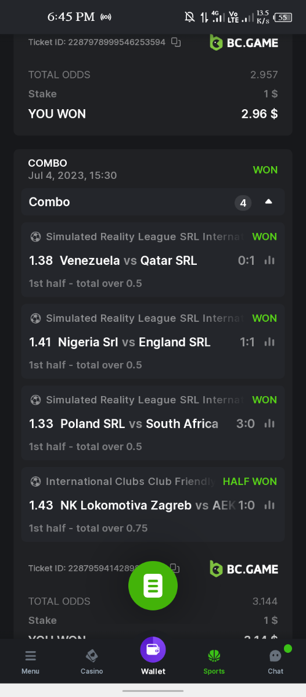Switch to the Wallet tab
The width and height of the screenshot is (306, 697).
(153, 656)
